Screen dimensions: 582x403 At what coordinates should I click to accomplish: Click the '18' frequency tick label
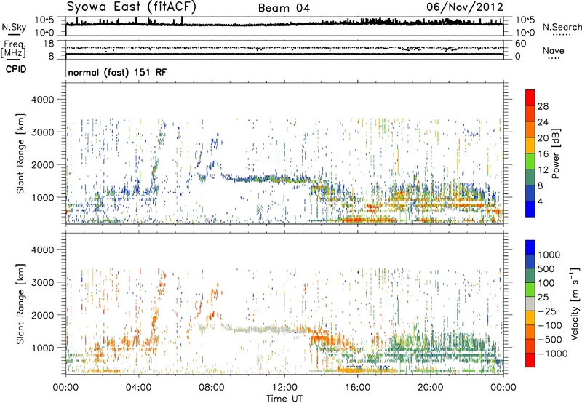click(49, 44)
